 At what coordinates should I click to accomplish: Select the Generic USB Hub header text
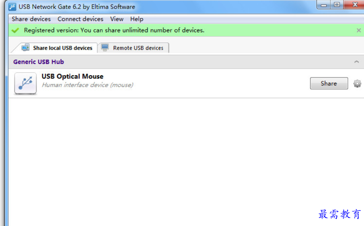(x=39, y=62)
